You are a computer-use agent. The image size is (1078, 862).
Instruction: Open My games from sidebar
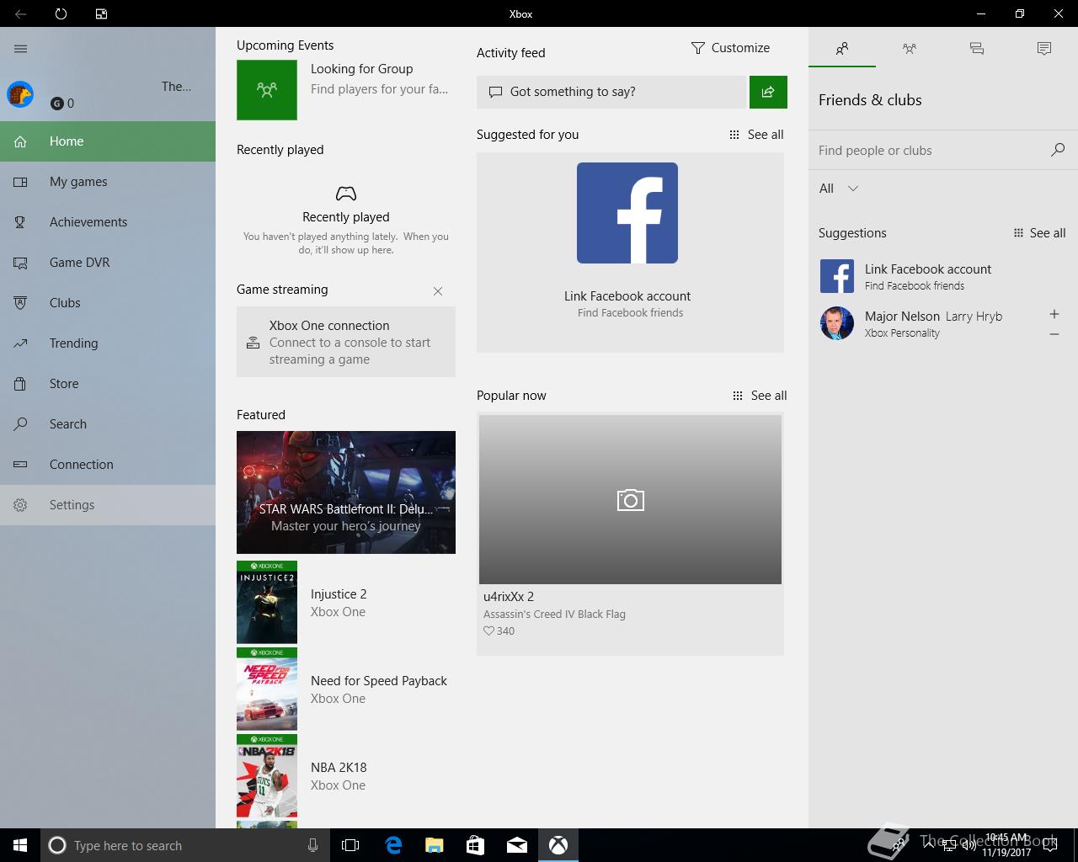pos(108,182)
